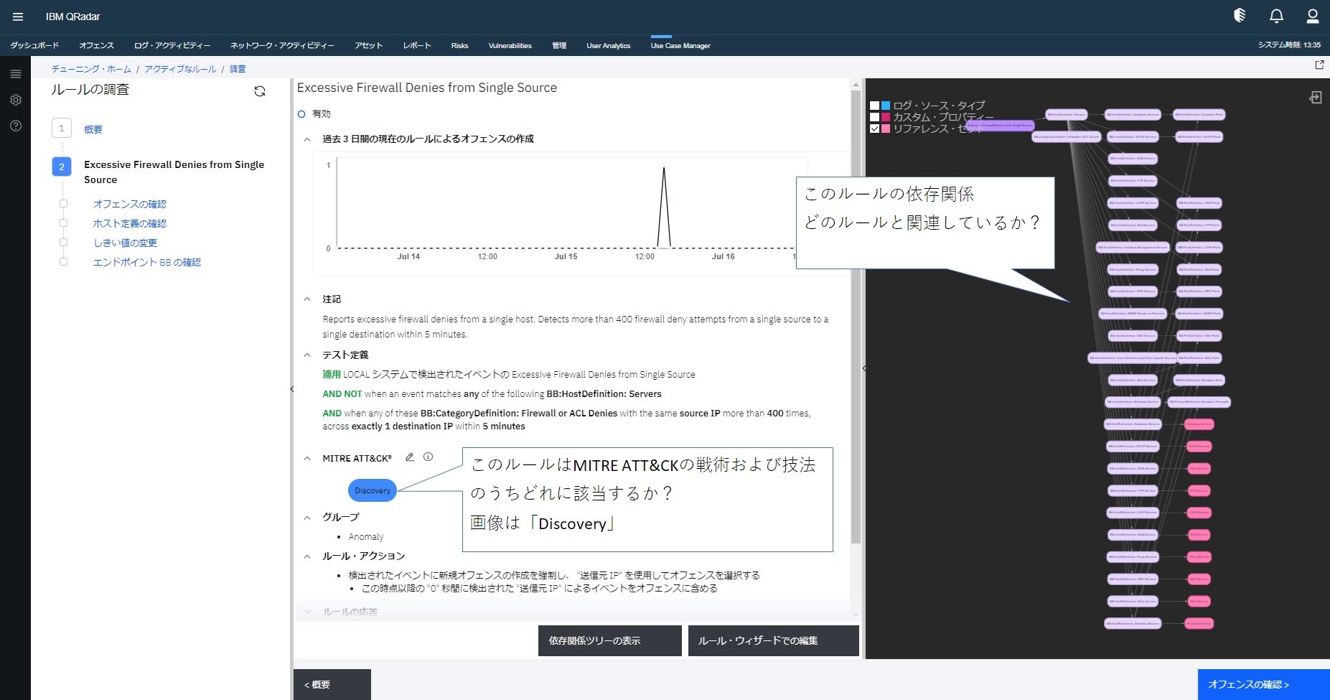
Task: Switch to ログ・アクティビティー tab
Action: 172,45
